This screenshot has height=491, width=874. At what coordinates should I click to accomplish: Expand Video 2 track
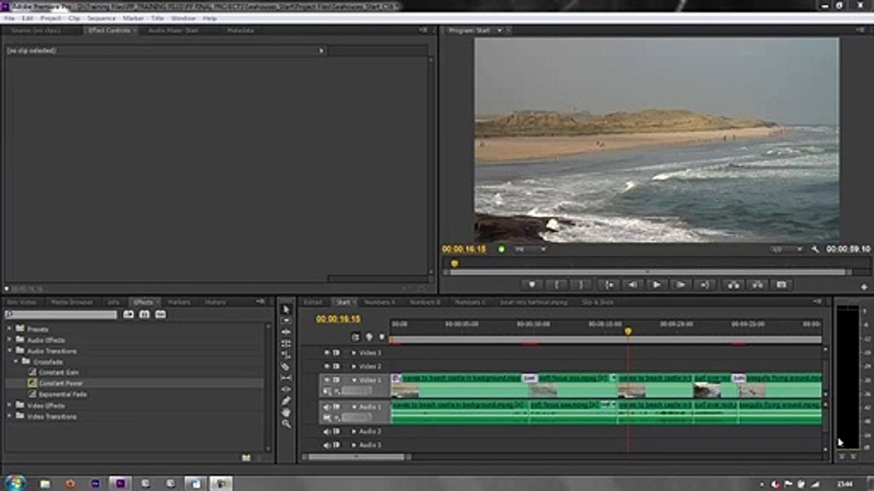(x=354, y=366)
